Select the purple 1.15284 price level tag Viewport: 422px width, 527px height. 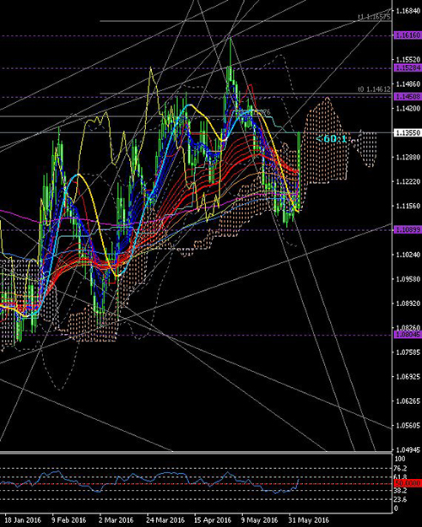coord(408,68)
